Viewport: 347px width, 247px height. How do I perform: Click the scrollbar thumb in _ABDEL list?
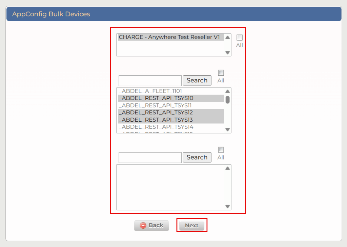click(228, 99)
